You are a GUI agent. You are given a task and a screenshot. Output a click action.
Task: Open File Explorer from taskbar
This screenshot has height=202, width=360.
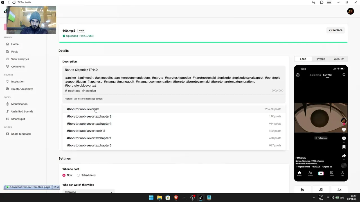tap(159, 198)
